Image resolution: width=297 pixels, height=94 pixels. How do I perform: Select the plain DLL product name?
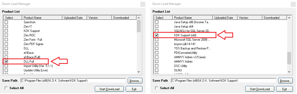26,48
